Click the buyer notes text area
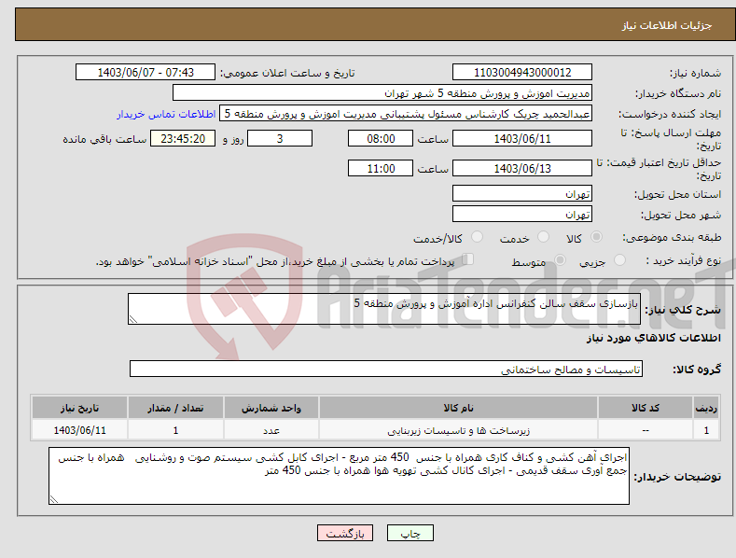This screenshot has height=558, width=736. click(x=339, y=476)
